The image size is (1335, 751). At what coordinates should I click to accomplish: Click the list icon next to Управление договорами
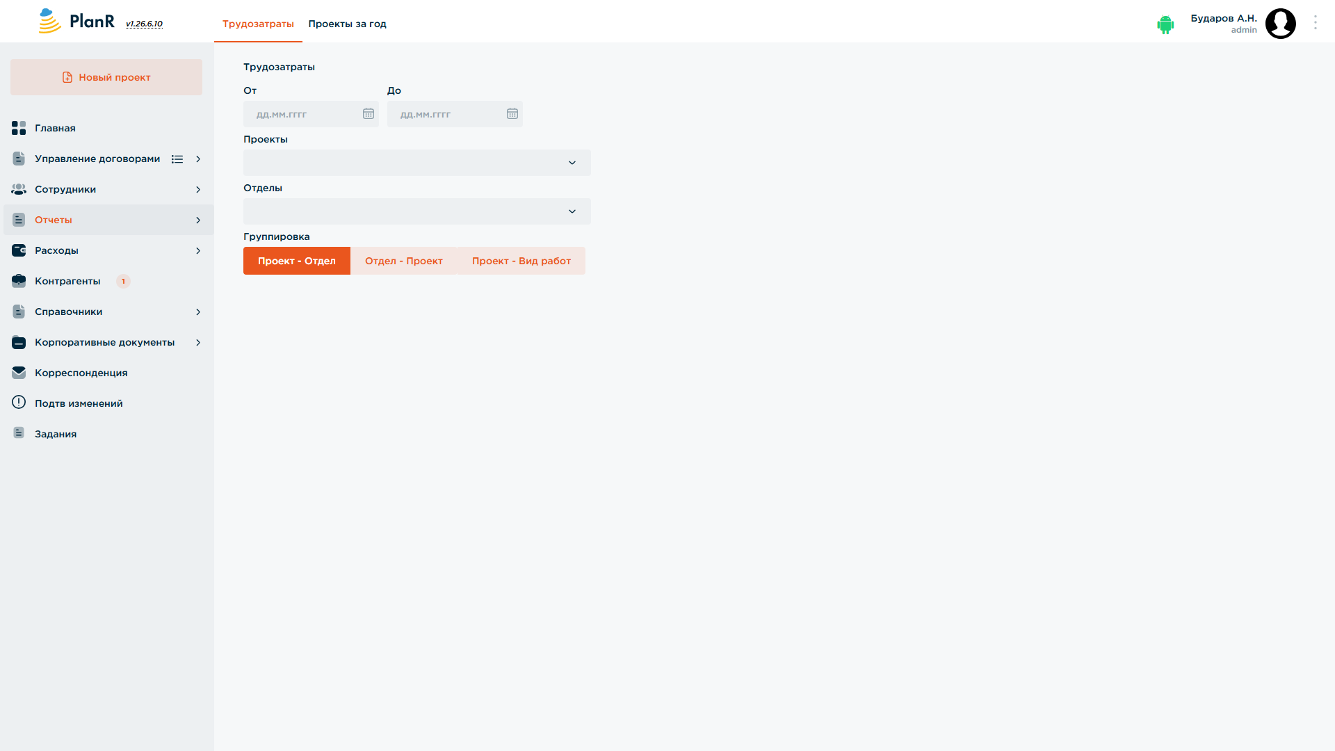click(177, 159)
